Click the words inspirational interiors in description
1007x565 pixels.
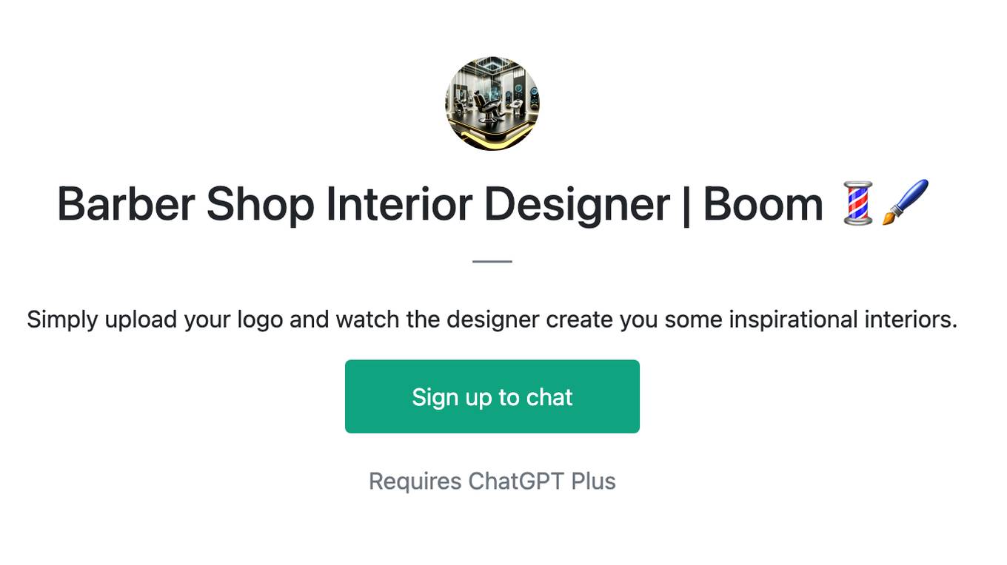843,319
